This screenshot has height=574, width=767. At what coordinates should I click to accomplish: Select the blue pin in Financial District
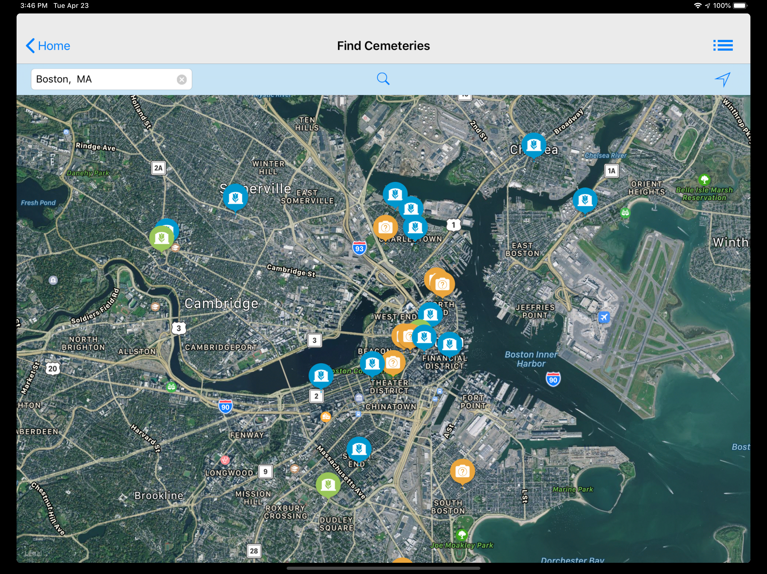click(450, 344)
